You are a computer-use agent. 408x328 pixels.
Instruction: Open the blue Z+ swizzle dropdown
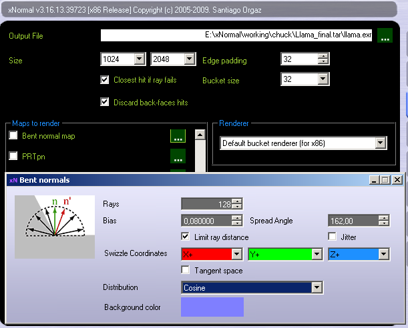click(x=383, y=254)
